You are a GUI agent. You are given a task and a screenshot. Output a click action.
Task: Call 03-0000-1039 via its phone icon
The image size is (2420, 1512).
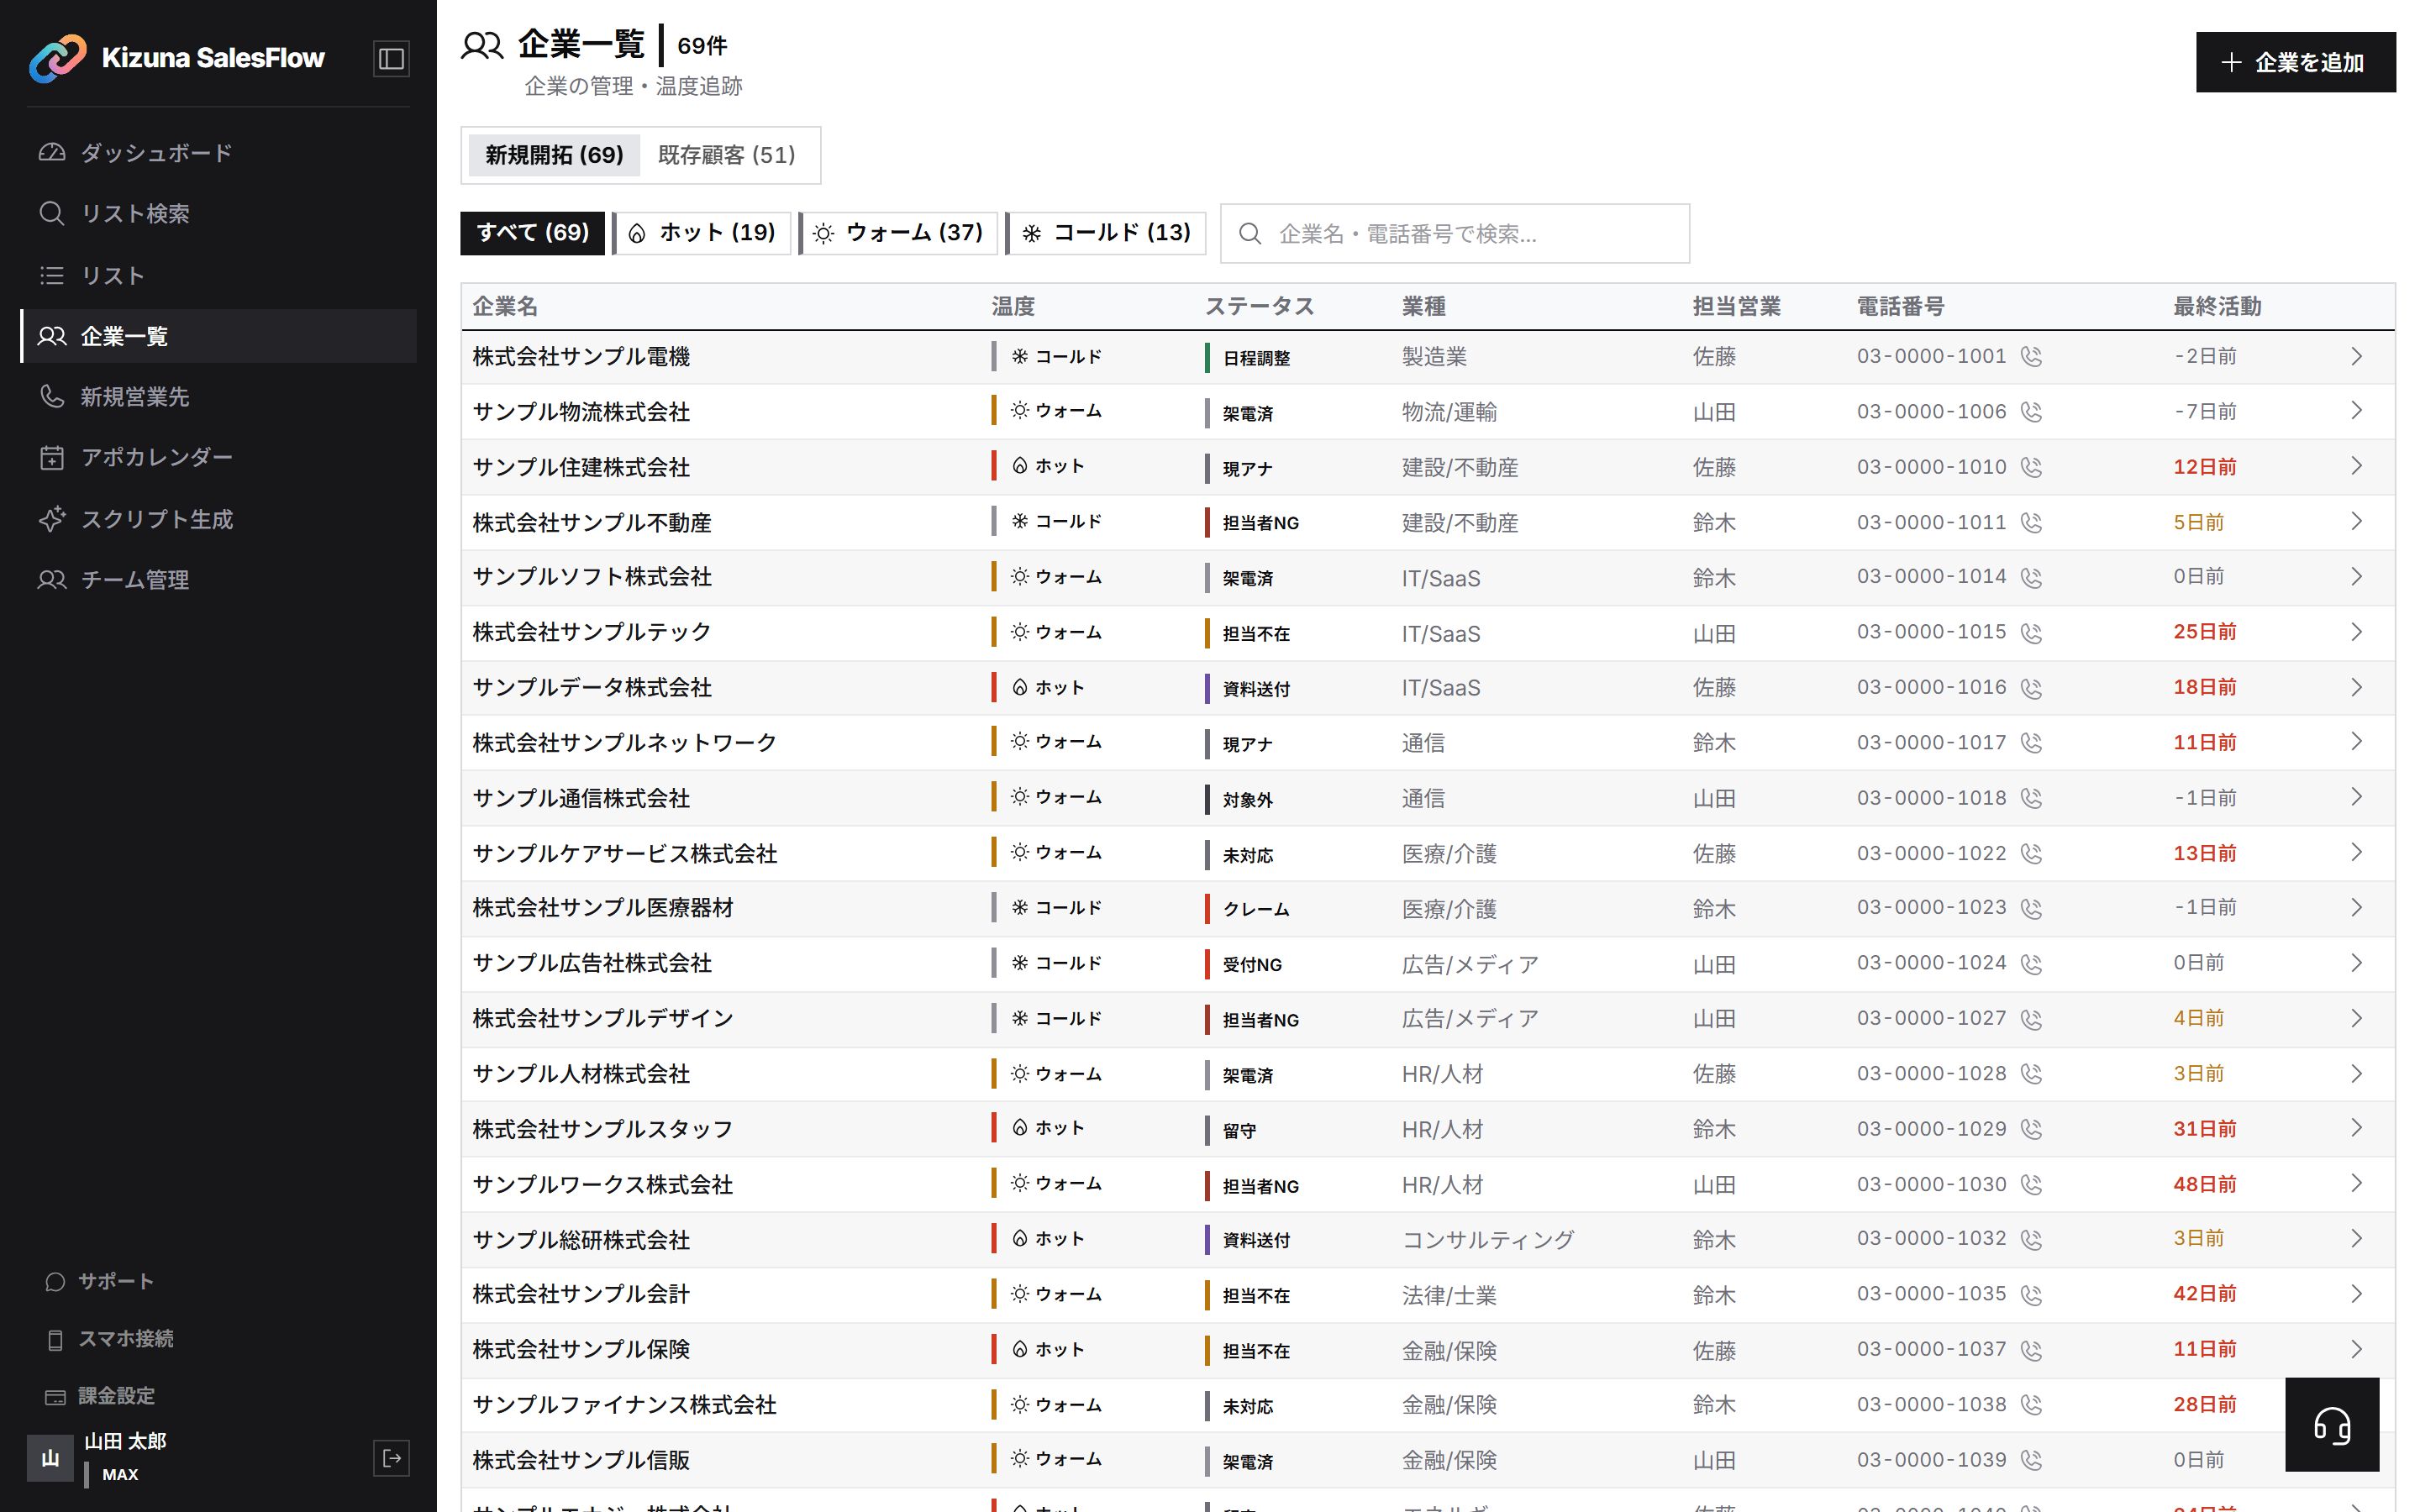[2031, 1460]
